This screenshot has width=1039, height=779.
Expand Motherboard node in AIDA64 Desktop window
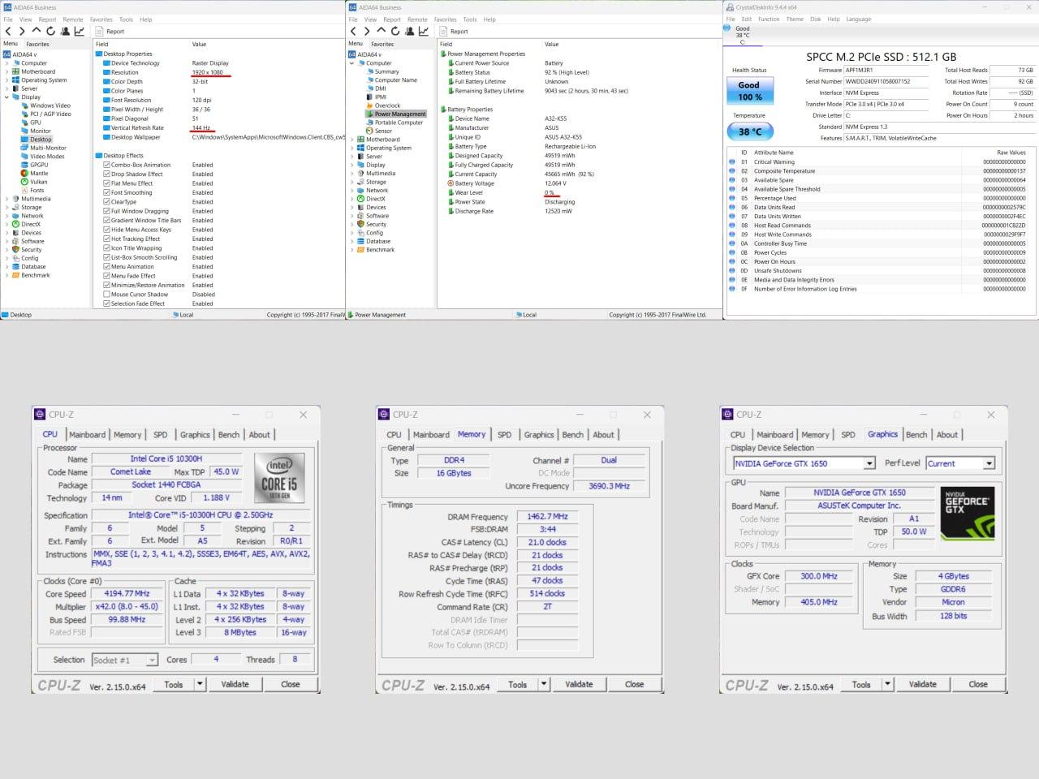click(x=6, y=71)
